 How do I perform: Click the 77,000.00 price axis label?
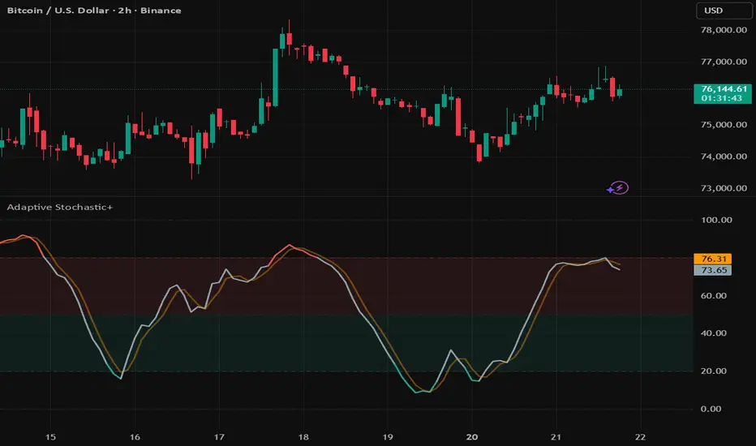click(x=724, y=62)
